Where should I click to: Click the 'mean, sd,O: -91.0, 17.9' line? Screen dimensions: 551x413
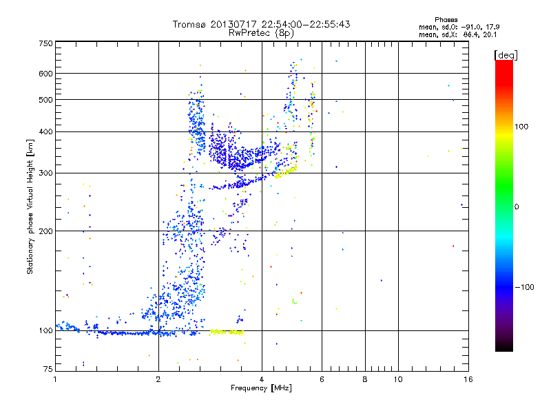coord(459,27)
